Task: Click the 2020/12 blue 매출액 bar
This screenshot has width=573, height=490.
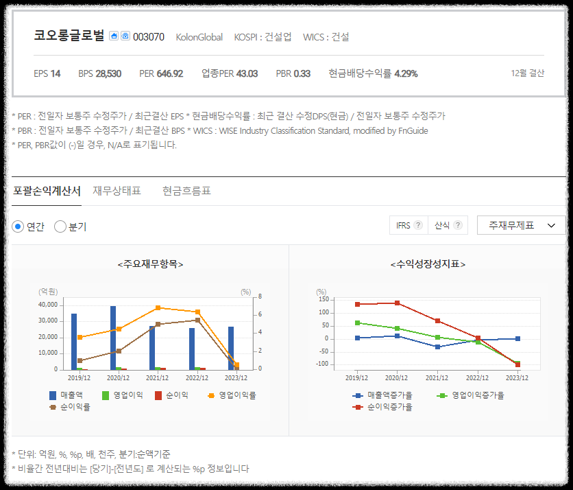Action: click(x=113, y=338)
